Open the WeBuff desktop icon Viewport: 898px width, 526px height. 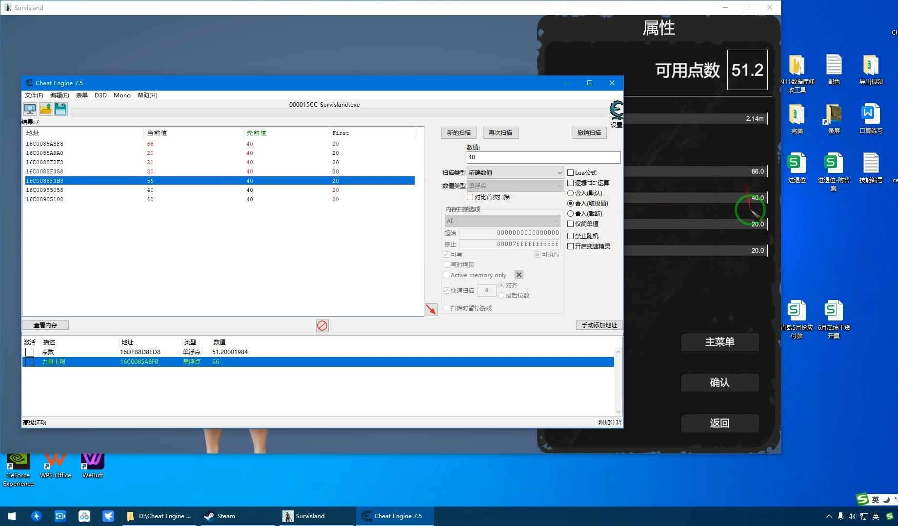click(93, 466)
